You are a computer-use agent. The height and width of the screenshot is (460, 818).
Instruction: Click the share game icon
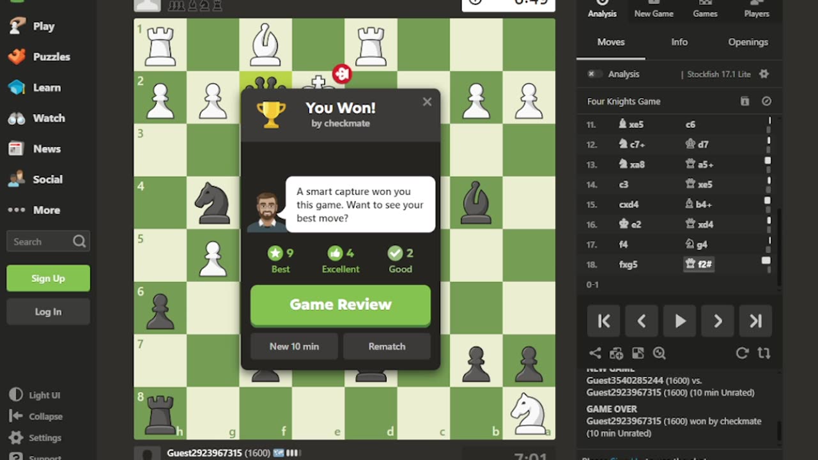[x=595, y=353]
